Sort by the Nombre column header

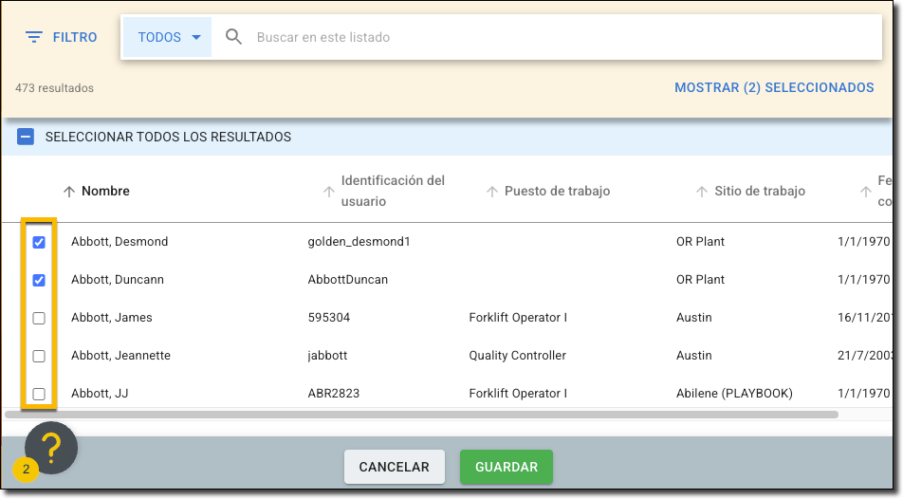(x=105, y=192)
